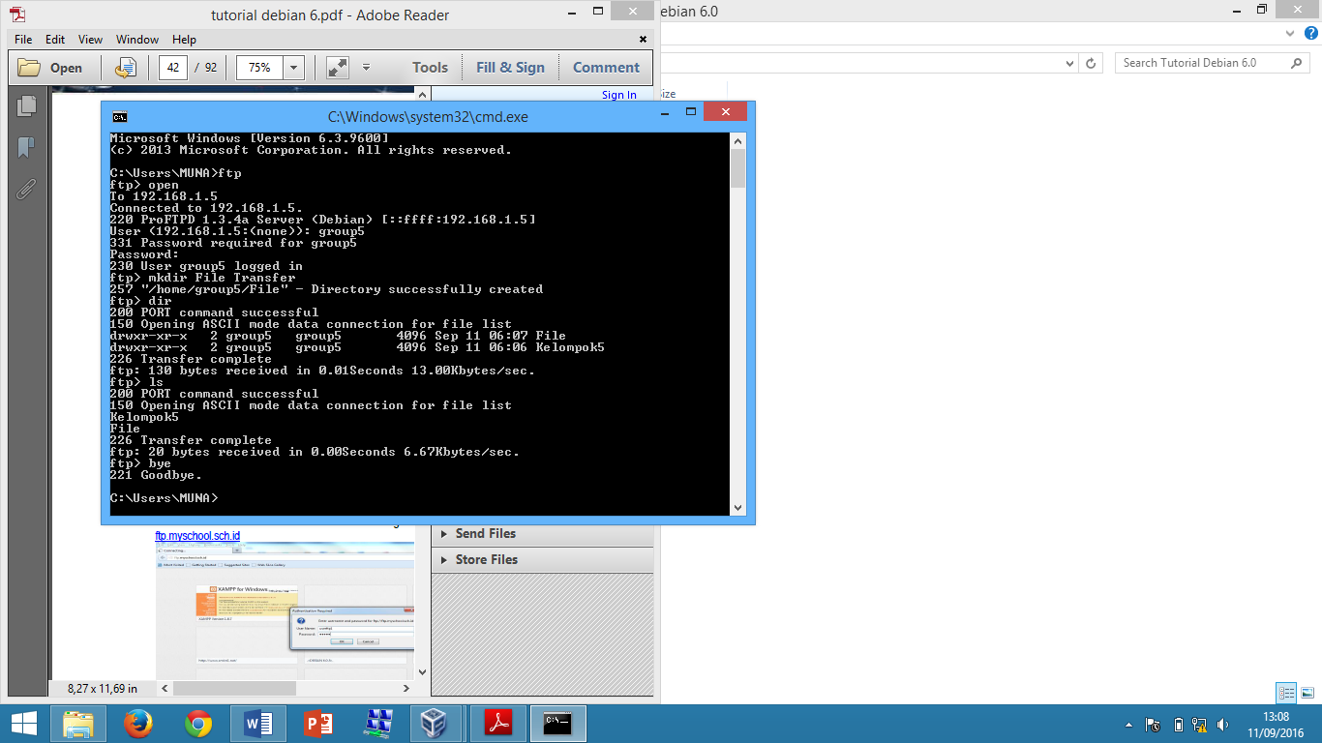Click the 75% zoom value field
1322x743 pixels.
click(x=259, y=68)
